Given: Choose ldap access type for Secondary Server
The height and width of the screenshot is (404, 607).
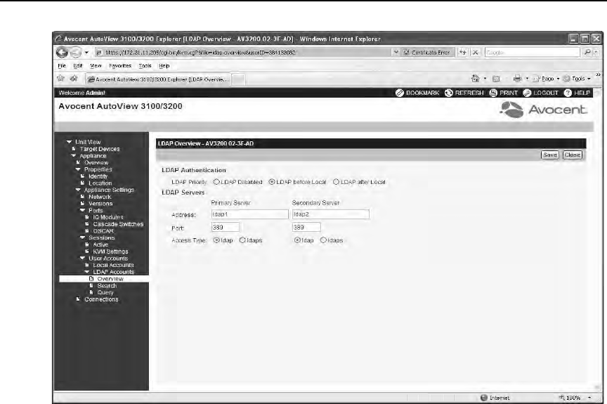Looking at the screenshot, I should 297,240.
